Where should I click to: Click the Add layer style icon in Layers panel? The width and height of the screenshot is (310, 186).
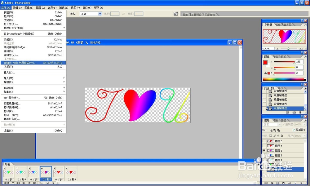click(272, 183)
